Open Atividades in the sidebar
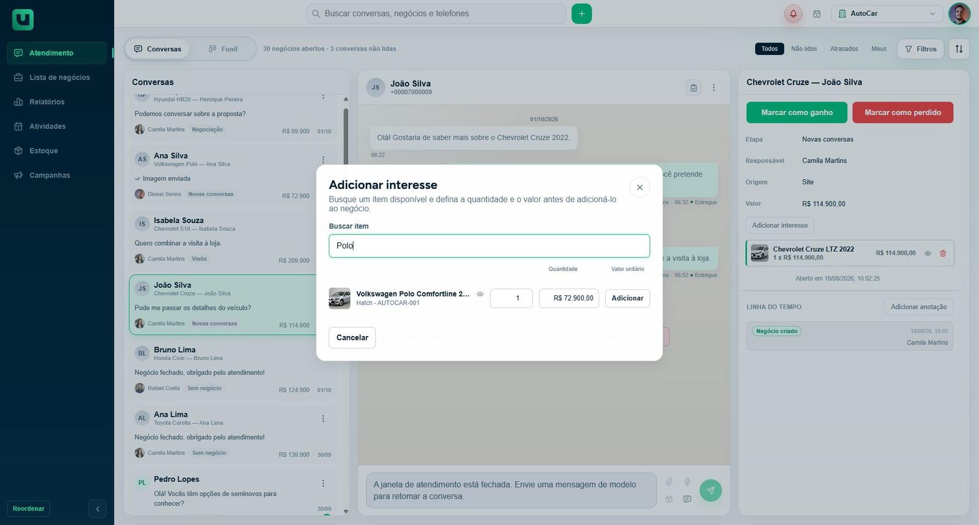Viewport: 979px width, 525px height. tap(57, 127)
